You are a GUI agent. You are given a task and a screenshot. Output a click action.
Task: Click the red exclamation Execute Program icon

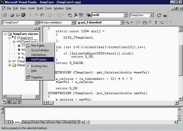coord(156,22)
